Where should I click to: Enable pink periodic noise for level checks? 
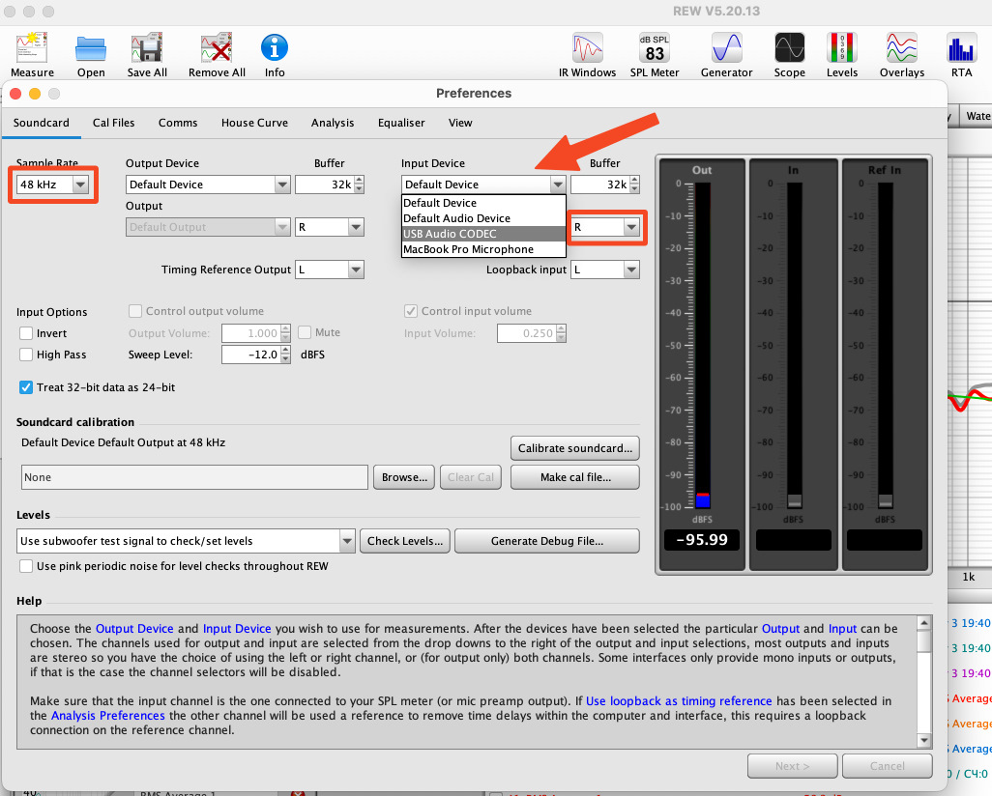pos(26,566)
